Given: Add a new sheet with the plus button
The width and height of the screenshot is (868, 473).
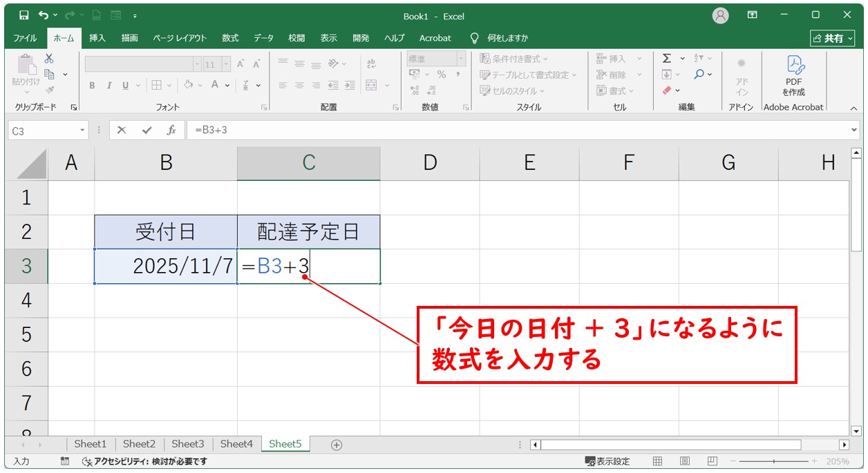Looking at the screenshot, I should click(336, 445).
